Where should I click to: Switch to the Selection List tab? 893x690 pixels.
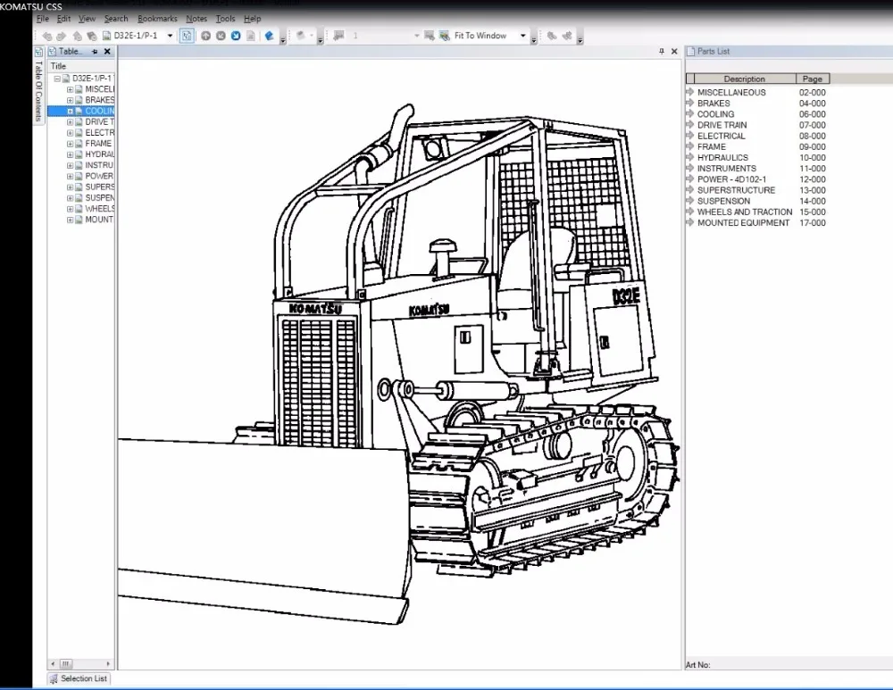coord(78,678)
